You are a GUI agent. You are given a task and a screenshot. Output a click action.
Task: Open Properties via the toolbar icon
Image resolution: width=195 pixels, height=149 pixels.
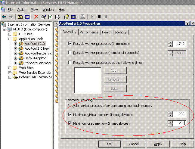[43, 17]
